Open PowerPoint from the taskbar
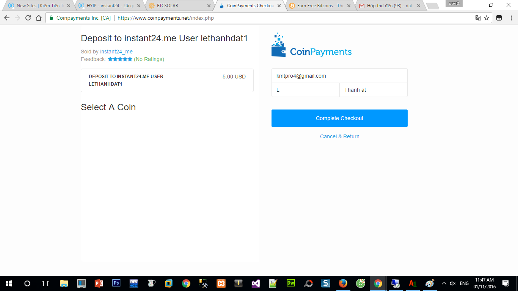518x291 pixels. [99, 283]
